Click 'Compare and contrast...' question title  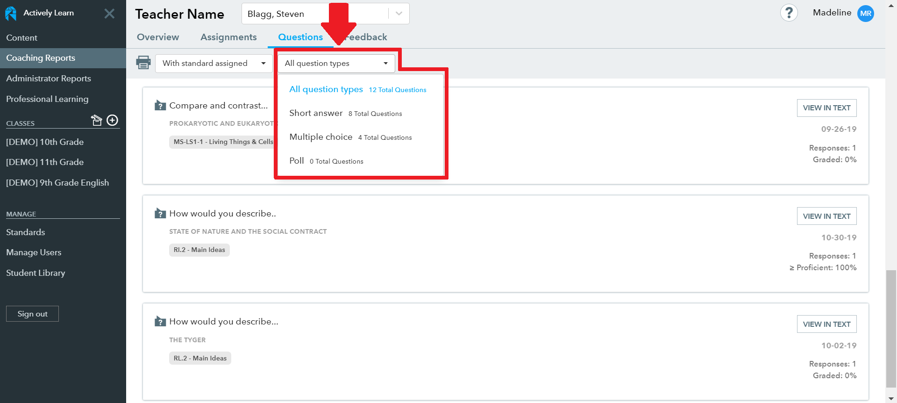219,106
